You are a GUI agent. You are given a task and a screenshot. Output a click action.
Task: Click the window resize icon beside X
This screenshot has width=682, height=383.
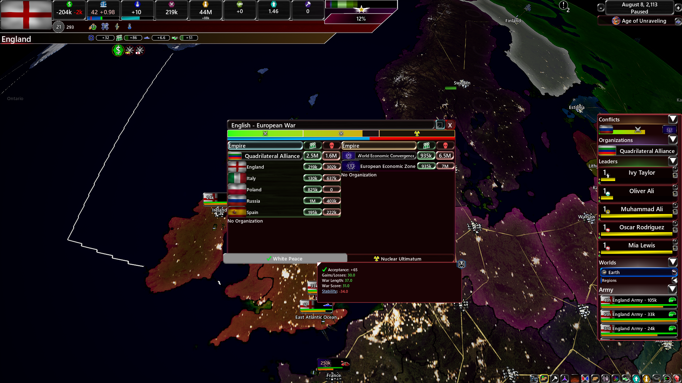(x=440, y=125)
